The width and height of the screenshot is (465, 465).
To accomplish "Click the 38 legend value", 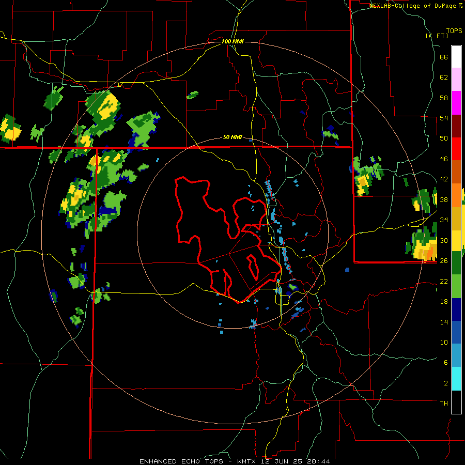I will tap(444, 199).
